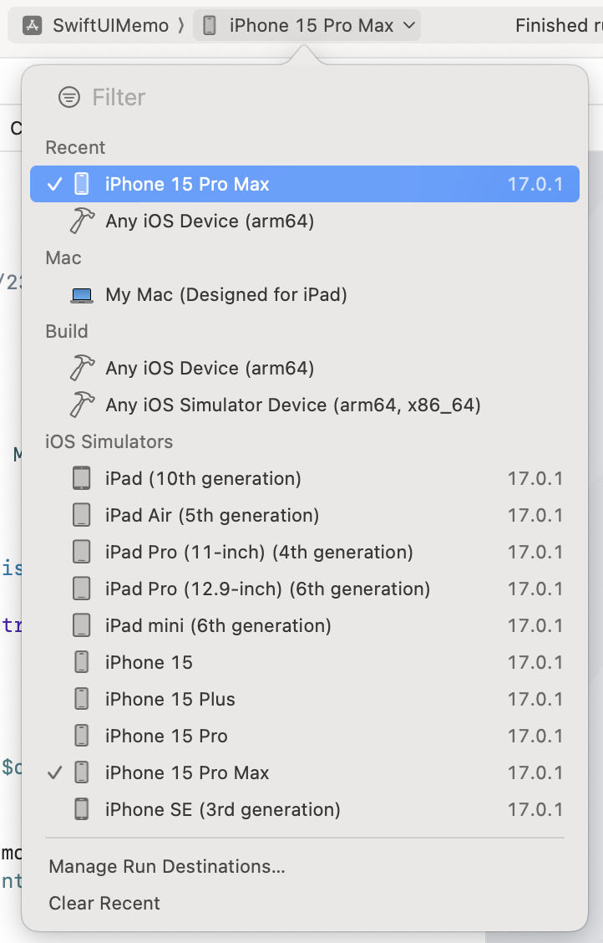This screenshot has width=603, height=943.
Task: Click the hammer icon beside Any iOS Simulator Device
Action: click(82, 405)
